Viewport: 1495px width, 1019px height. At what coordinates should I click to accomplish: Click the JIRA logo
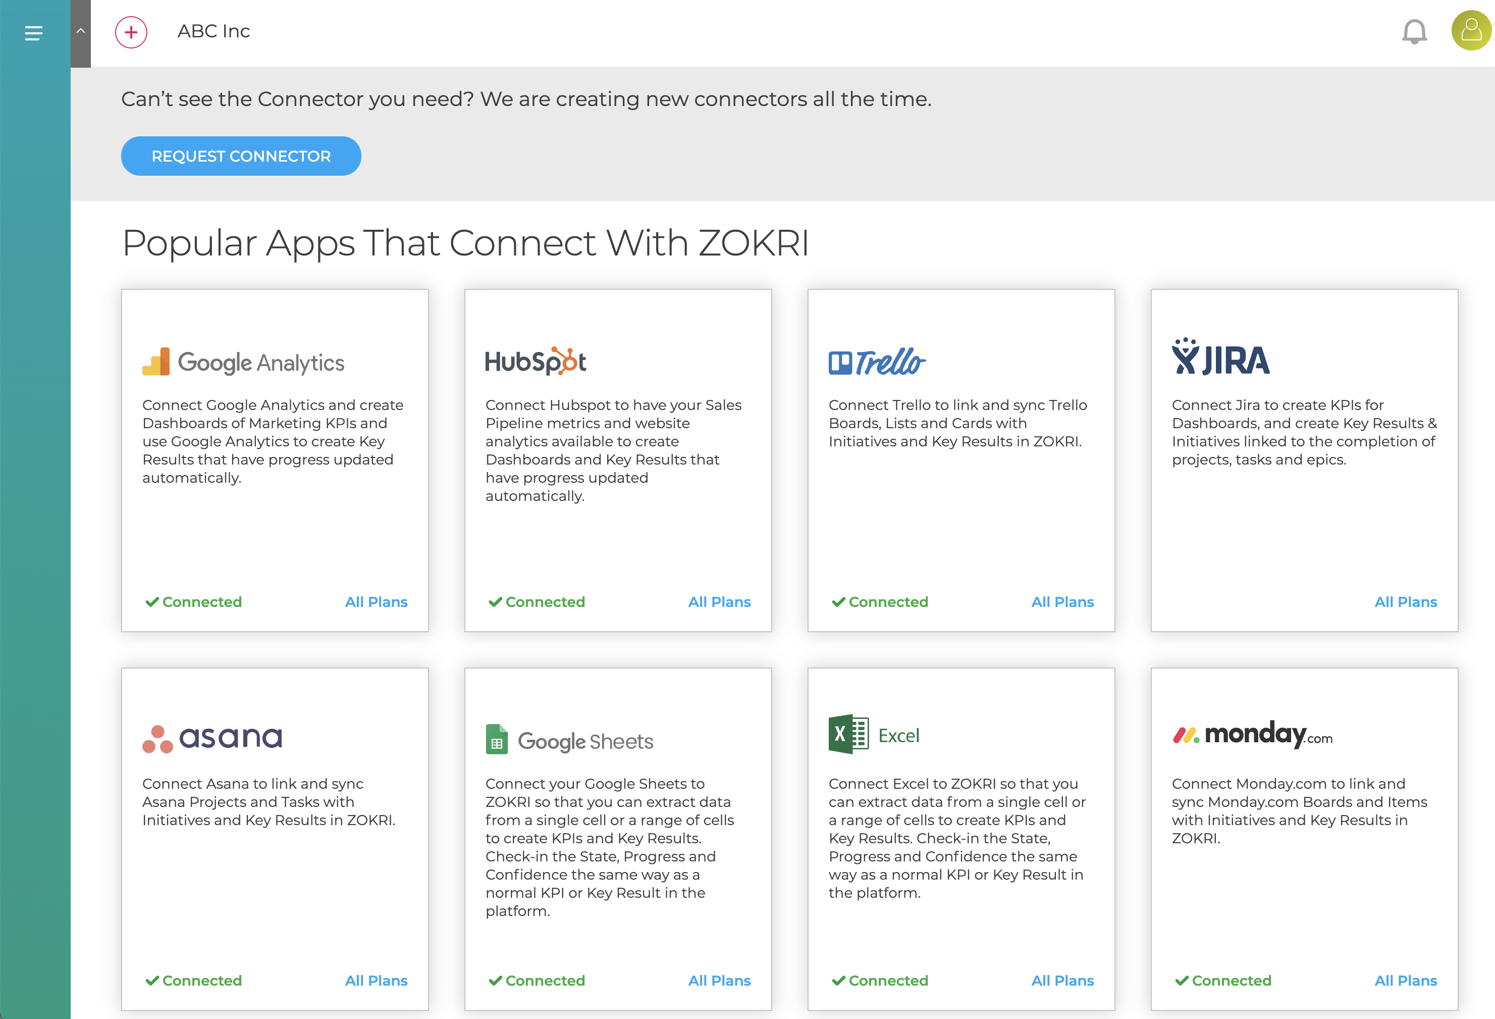click(1220, 358)
